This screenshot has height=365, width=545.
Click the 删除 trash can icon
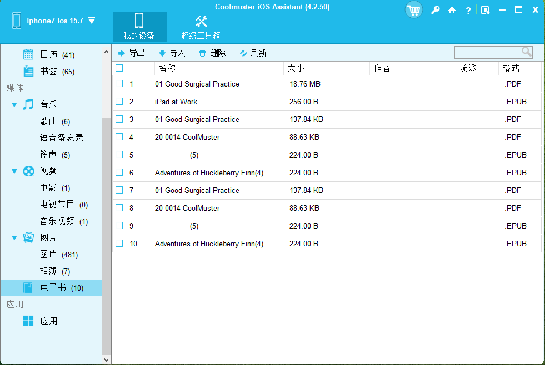point(202,53)
